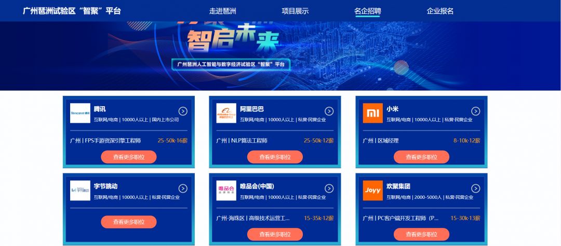Click the Alibaba Group logo
Image resolution: width=561 pixels, height=246 pixels.
pyautogui.click(x=226, y=113)
